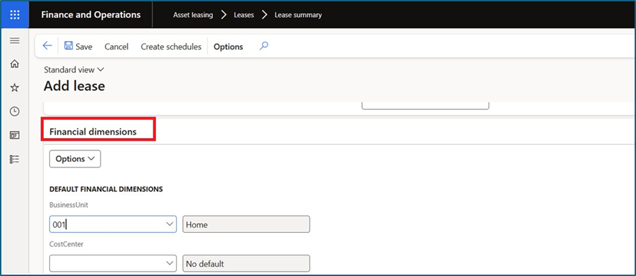
Task: Open the Options dropdown under Financial dimensions
Action: 75,158
